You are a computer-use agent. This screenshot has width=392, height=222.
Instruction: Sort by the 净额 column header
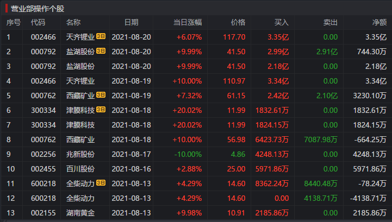(379, 22)
